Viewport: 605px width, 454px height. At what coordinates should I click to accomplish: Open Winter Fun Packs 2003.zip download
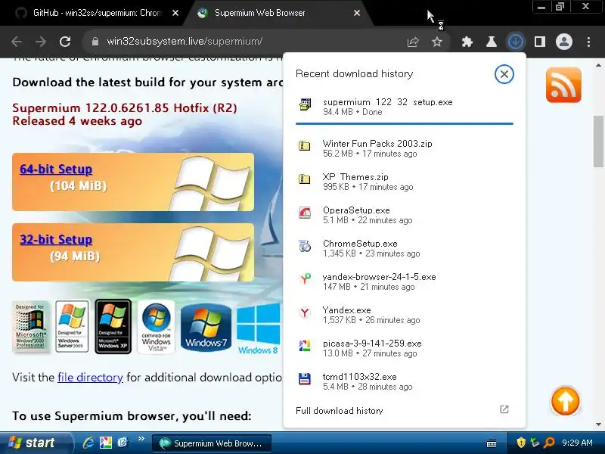[405, 148]
